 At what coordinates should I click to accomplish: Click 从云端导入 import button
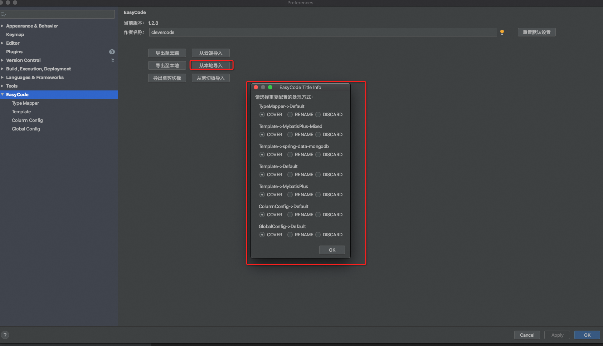(x=211, y=53)
